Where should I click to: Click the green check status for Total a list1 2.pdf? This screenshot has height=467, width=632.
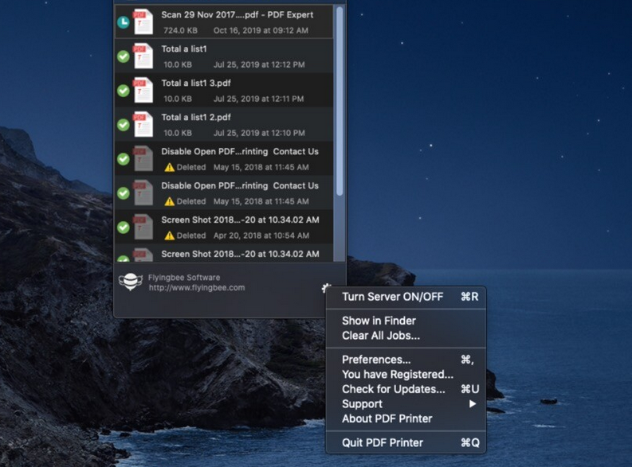(x=124, y=125)
